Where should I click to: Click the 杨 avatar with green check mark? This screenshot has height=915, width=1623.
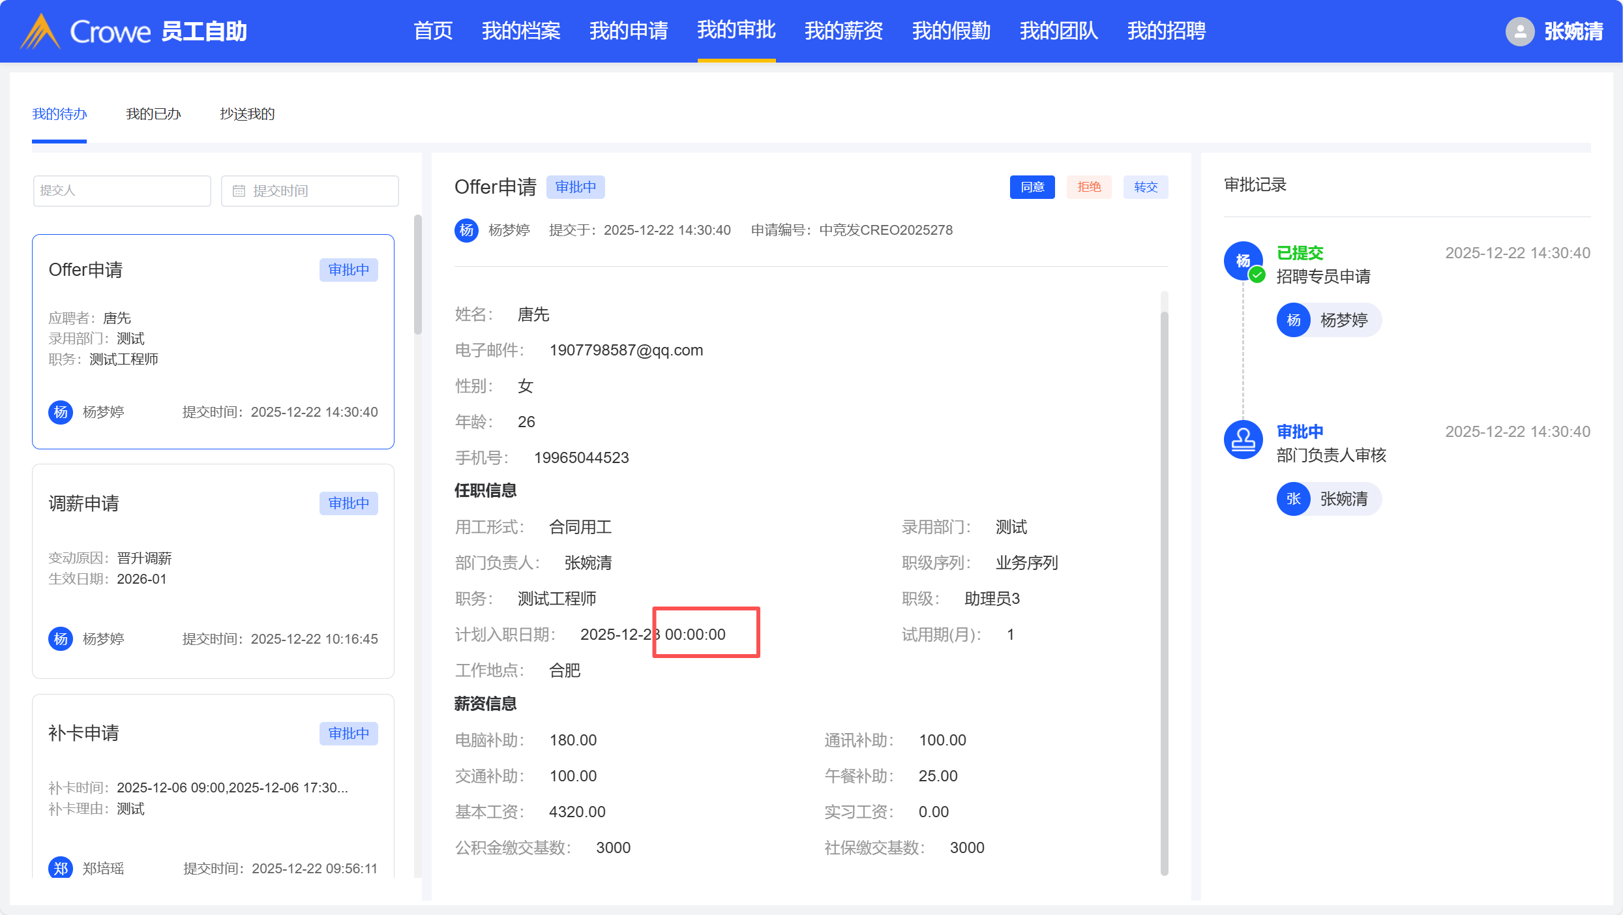(1243, 261)
